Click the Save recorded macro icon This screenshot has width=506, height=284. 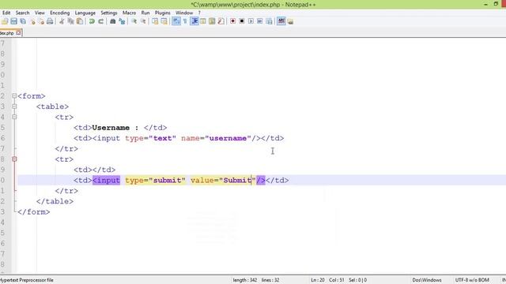269,21
